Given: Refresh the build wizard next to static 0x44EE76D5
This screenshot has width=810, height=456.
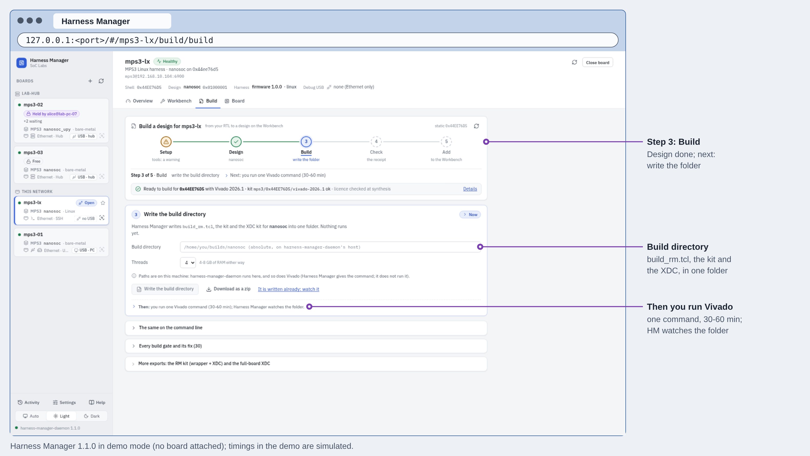Looking at the screenshot, I should click(x=476, y=126).
